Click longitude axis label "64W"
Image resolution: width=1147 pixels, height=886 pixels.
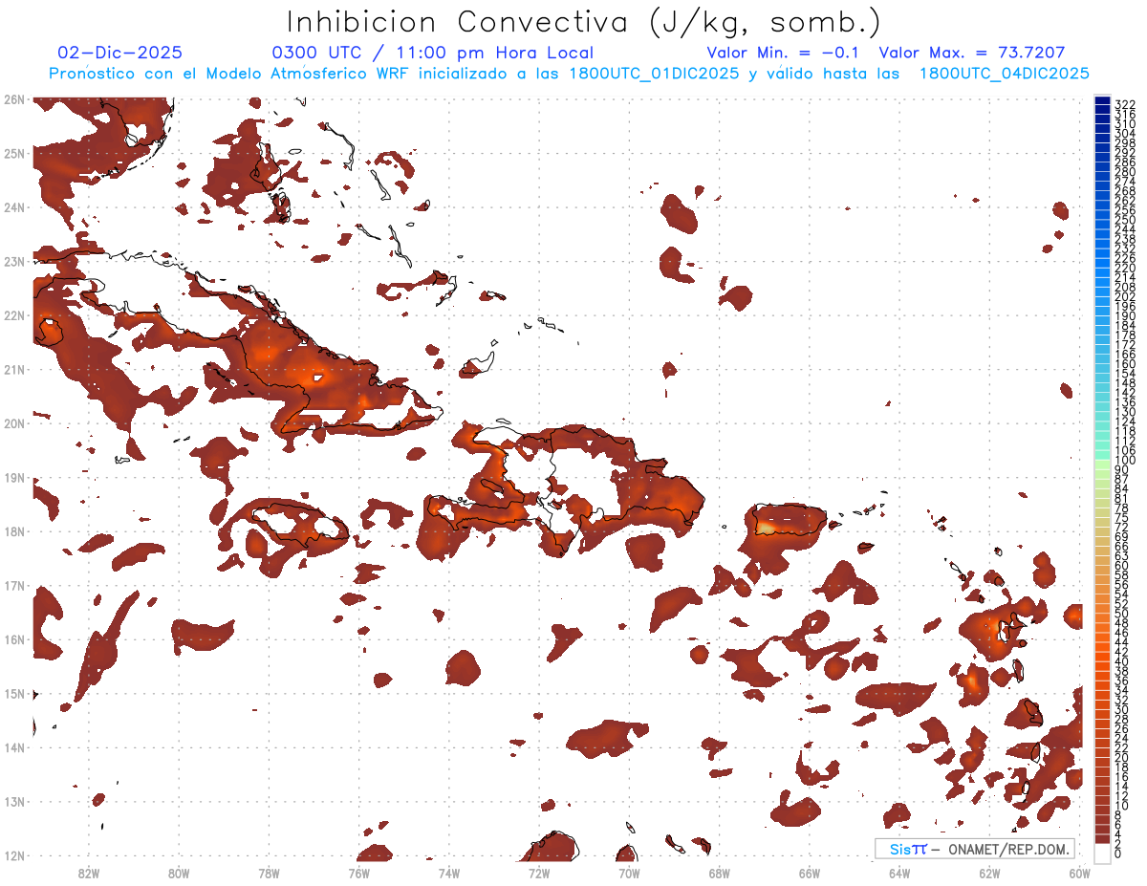[x=899, y=874]
